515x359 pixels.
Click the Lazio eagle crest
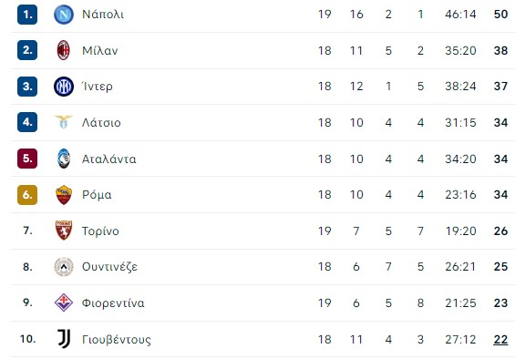64,122
